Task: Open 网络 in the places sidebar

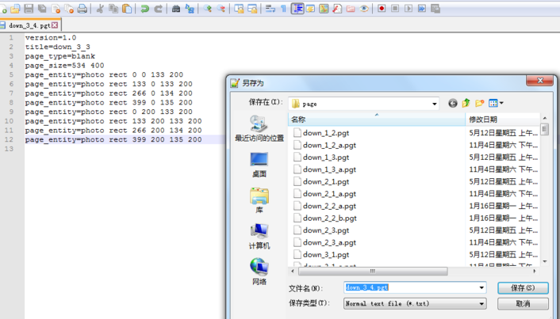Action: 259,272
